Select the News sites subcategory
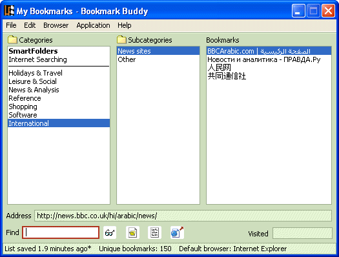Screen dimensions: 339x257 [158, 51]
